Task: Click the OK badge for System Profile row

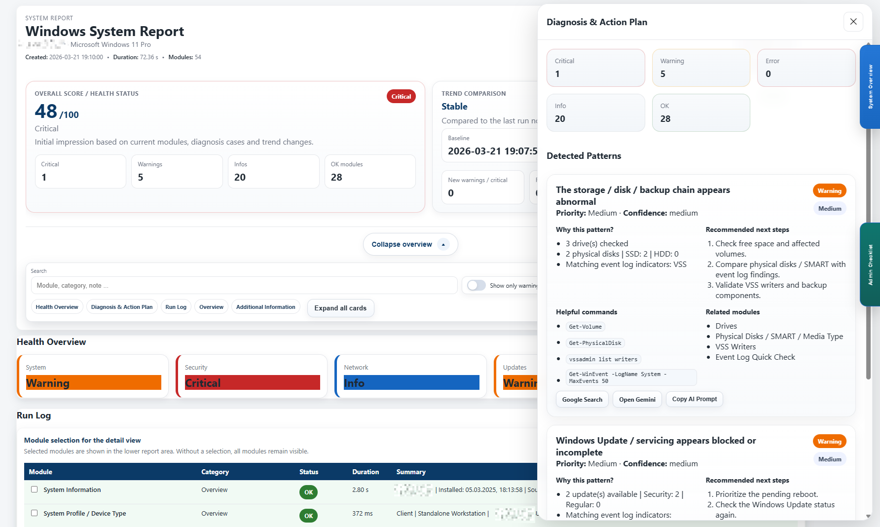Action: pyautogui.click(x=308, y=516)
